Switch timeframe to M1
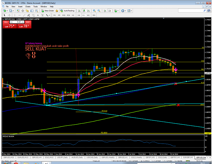Screen dimensions: 213x164 tap(55, 15)
